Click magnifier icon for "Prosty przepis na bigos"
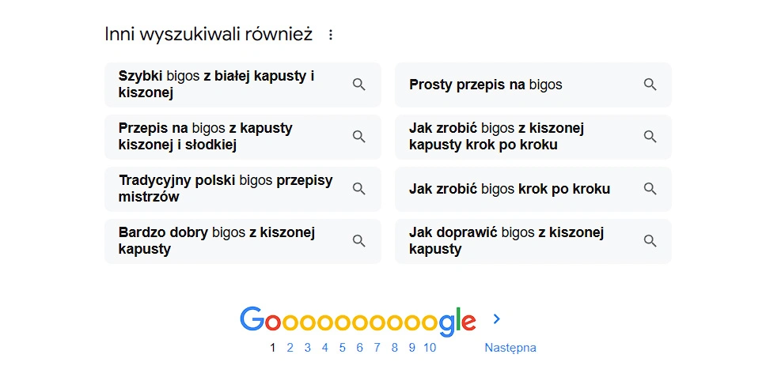Screen dimensions: 766x392 click(x=650, y=85)
